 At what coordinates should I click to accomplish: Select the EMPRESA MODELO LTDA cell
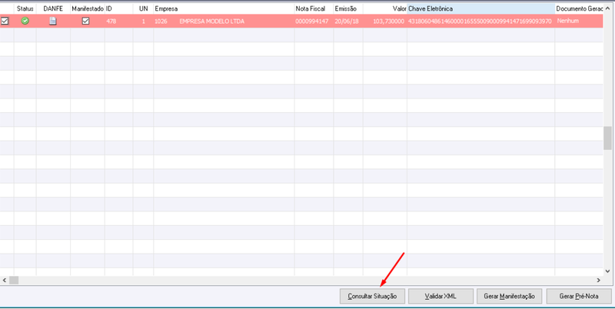[x=212, y=22]
